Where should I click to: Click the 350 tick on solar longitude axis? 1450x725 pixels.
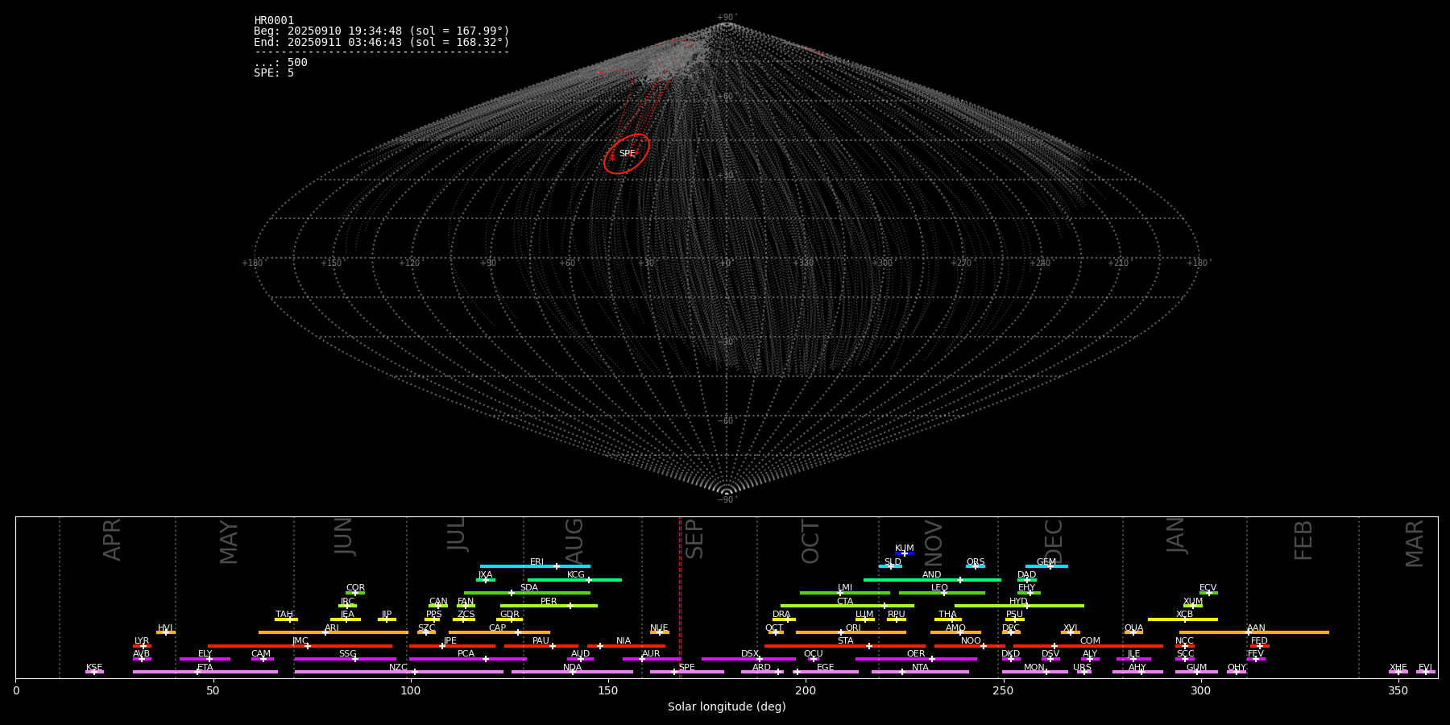tap(1398, 690)
